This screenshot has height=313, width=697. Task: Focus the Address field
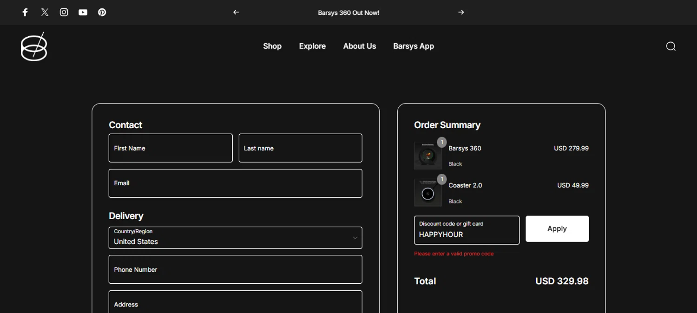point(236,302)
